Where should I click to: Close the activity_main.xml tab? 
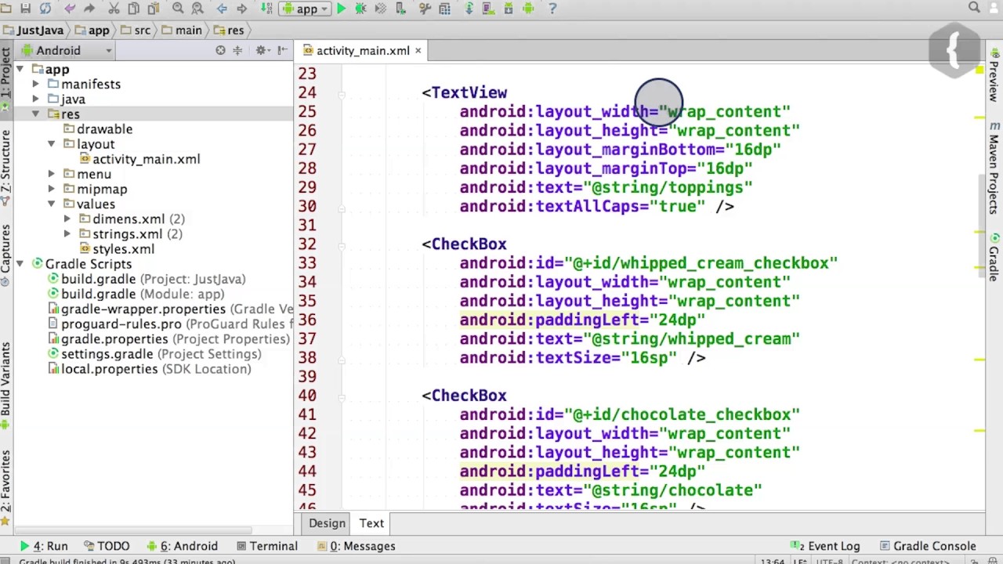pos(418,51)
